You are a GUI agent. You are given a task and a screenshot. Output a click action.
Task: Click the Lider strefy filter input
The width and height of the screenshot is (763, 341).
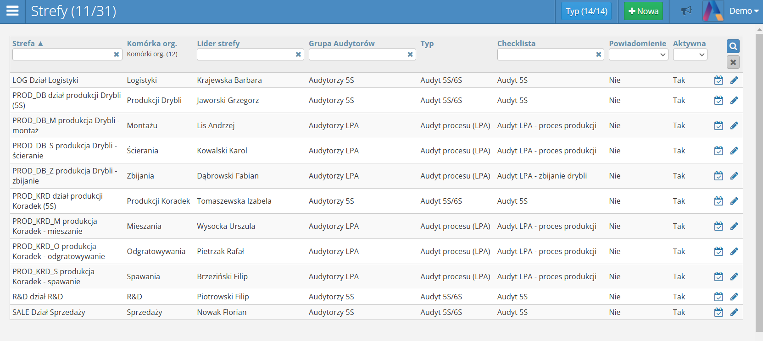point(245,54)
